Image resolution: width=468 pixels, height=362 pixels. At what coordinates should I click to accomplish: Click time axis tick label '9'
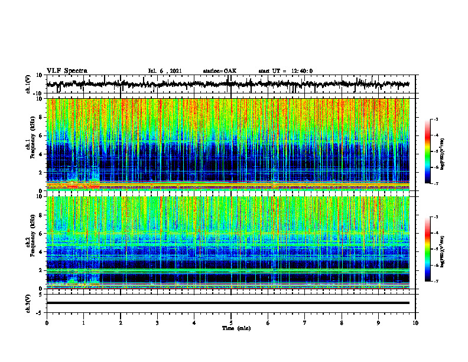378,323
